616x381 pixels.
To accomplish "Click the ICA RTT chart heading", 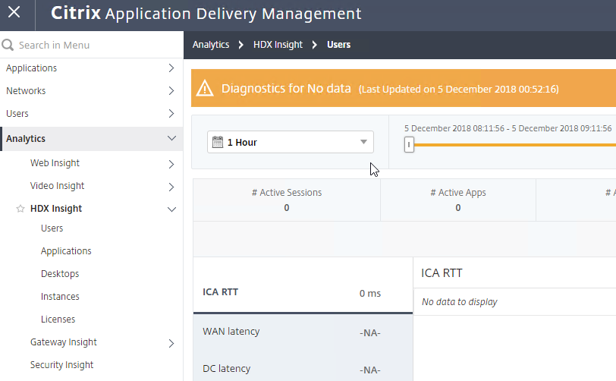I will [442, 273].
